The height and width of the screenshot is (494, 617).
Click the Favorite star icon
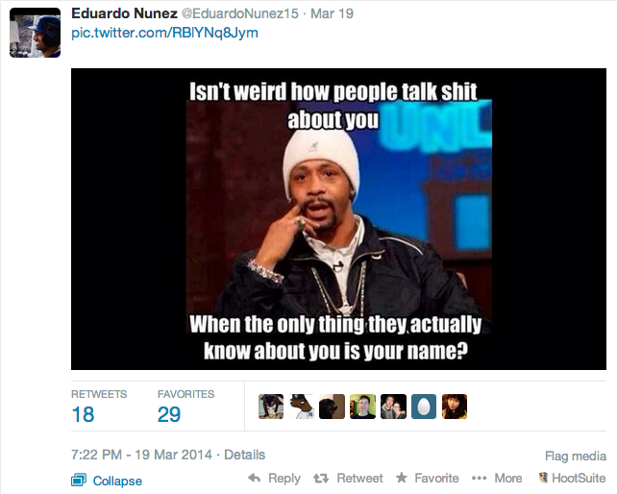click(402, 478)
